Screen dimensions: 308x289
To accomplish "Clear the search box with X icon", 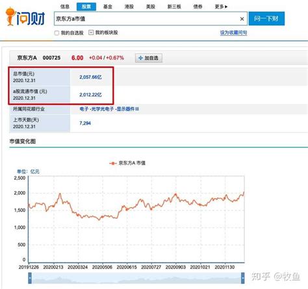I will [x=242, y=19].
